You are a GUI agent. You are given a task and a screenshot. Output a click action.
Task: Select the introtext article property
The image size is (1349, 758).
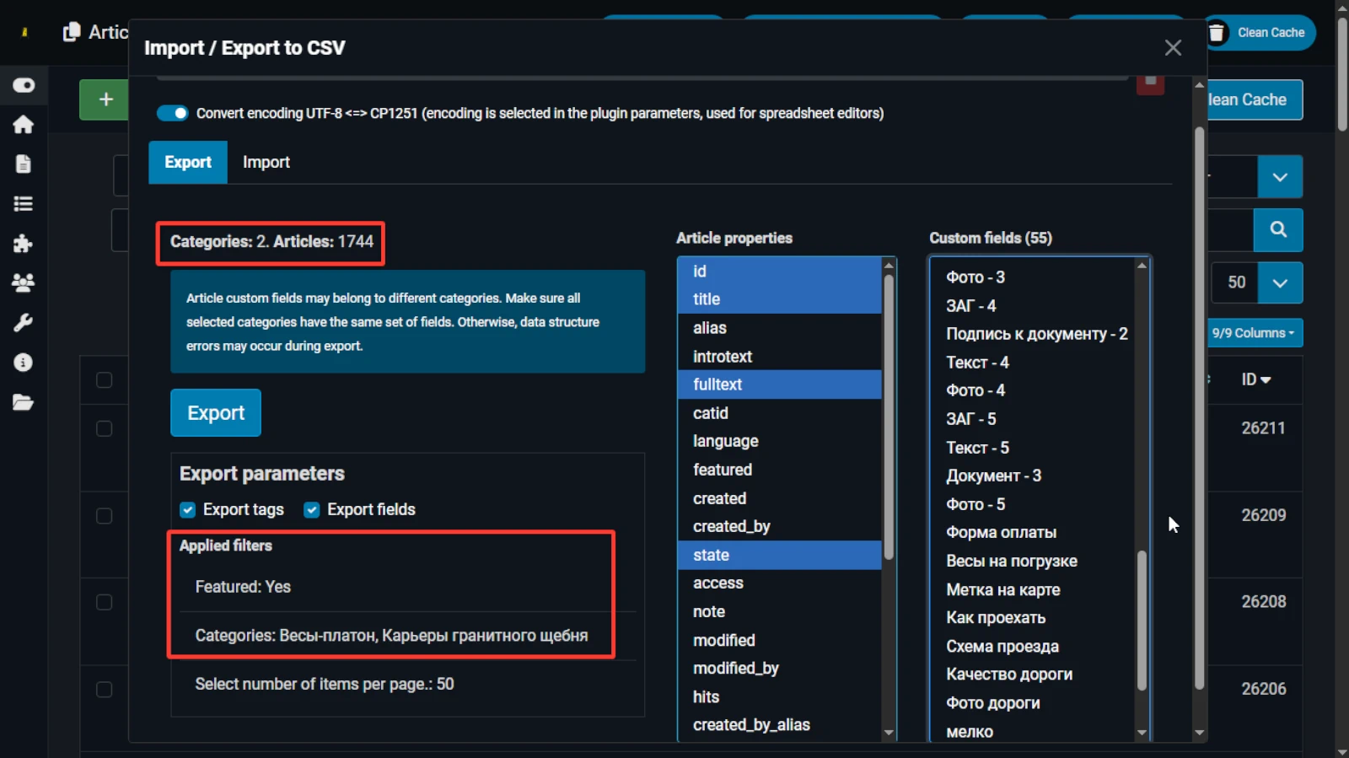(x=723, y=357)
